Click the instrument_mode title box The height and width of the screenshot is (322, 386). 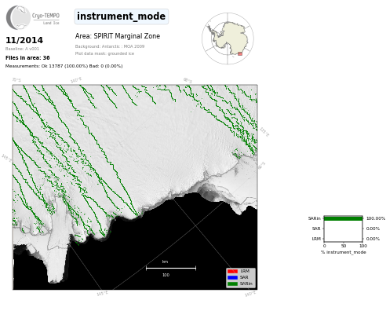click(122, 16)
